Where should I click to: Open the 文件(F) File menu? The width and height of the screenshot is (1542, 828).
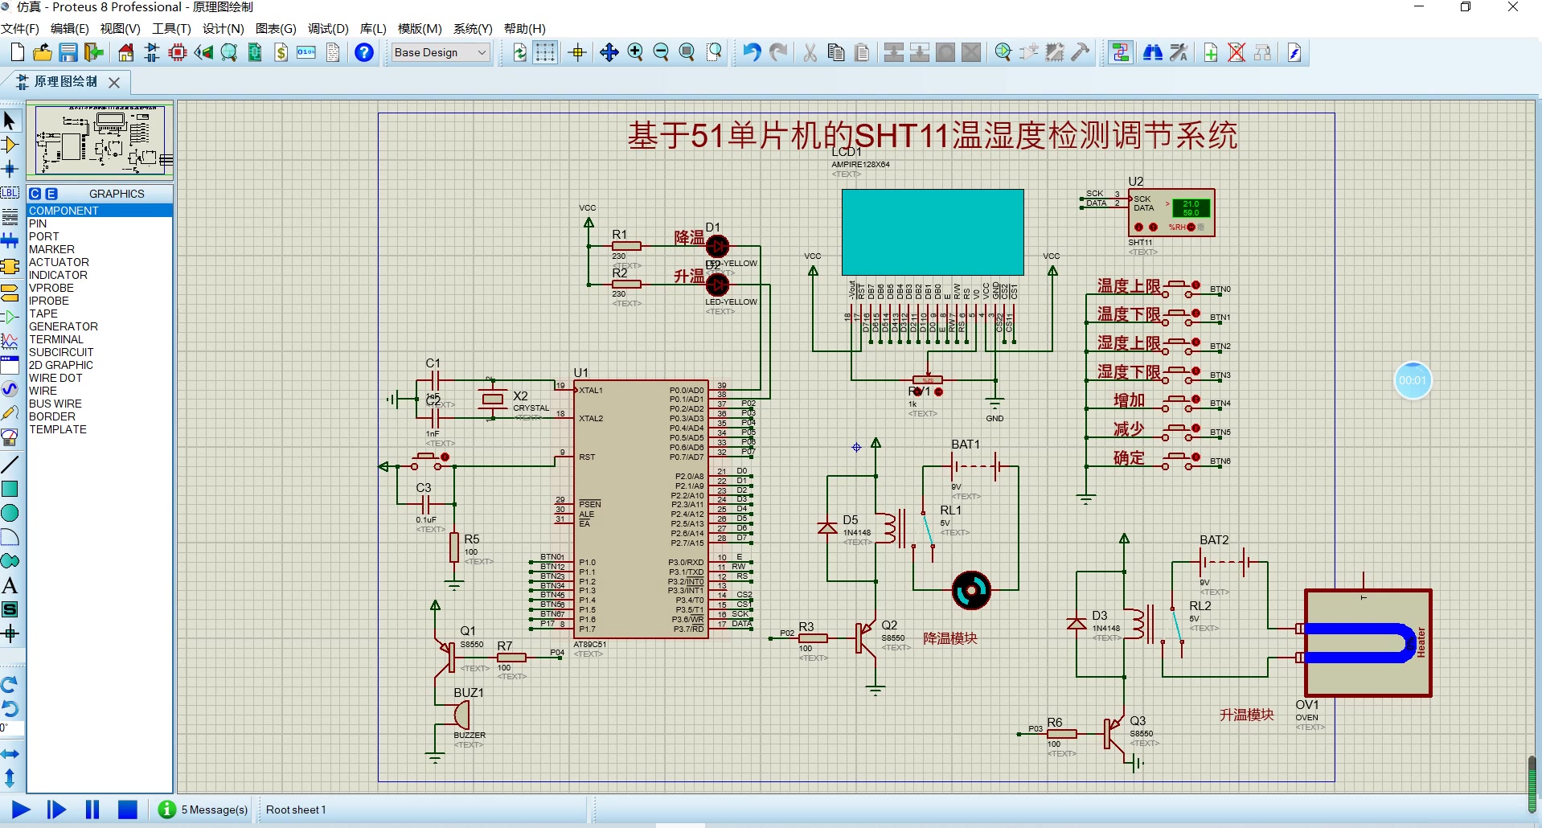click(x=20, y=29)
